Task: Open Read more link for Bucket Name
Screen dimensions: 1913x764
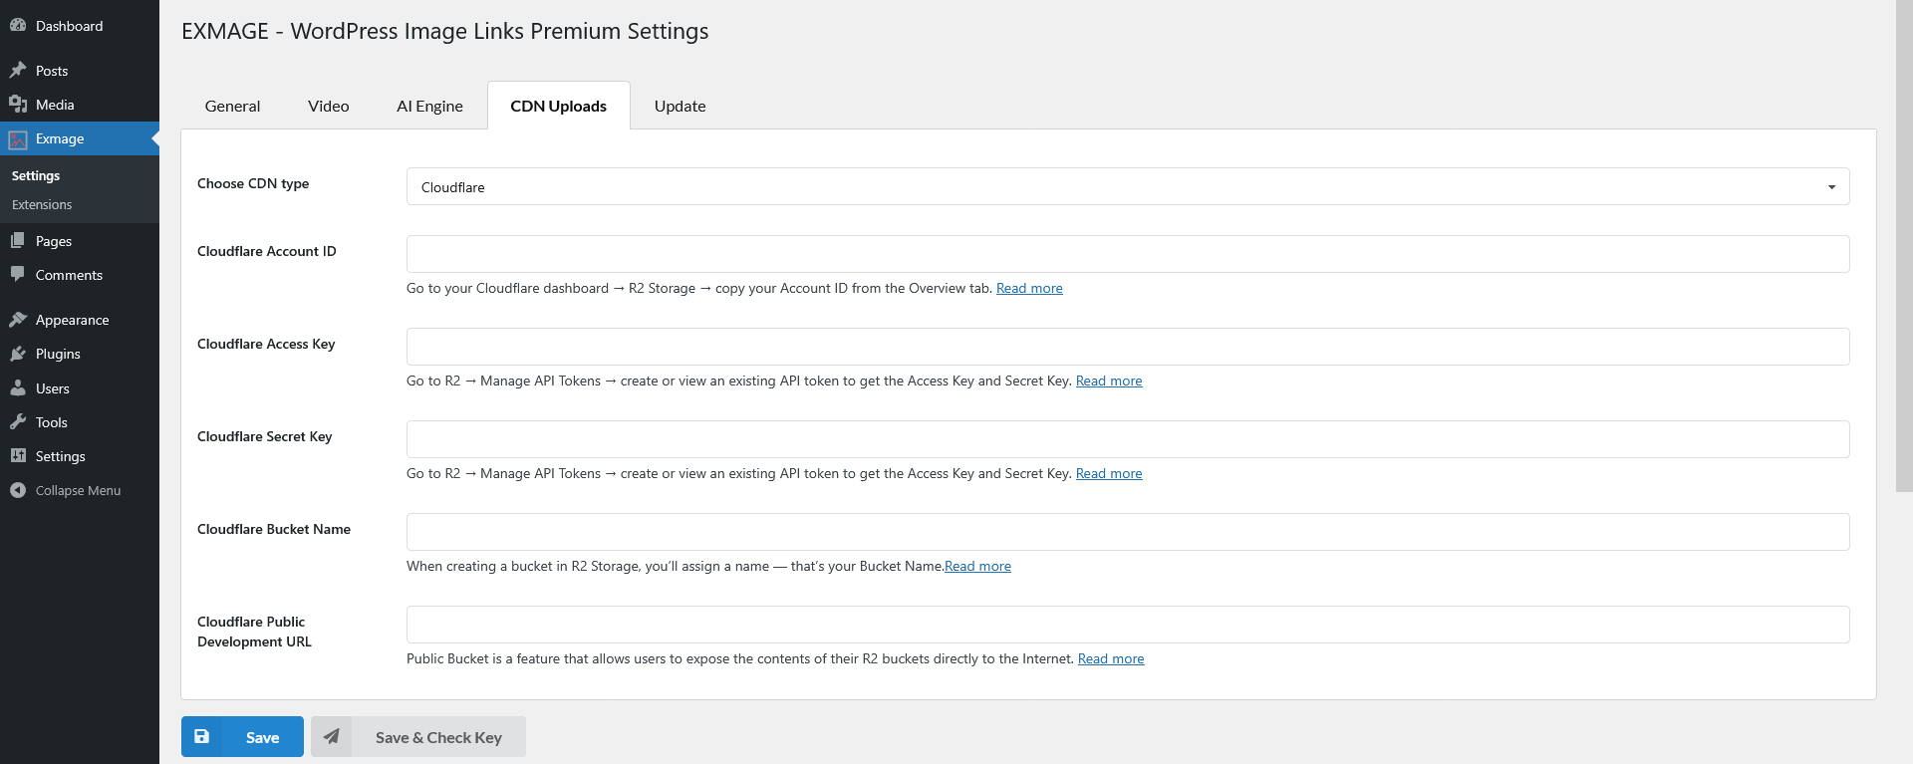Action: coord(977,566)
